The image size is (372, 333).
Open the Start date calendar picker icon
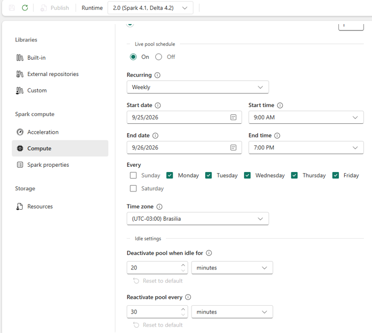click(x=233, y=117)
